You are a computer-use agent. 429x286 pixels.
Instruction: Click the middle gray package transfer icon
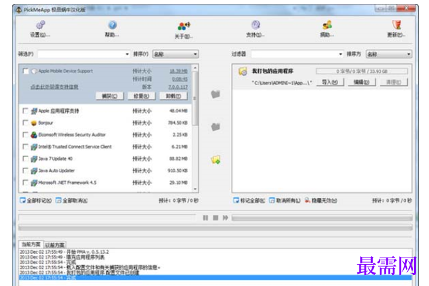215,127
